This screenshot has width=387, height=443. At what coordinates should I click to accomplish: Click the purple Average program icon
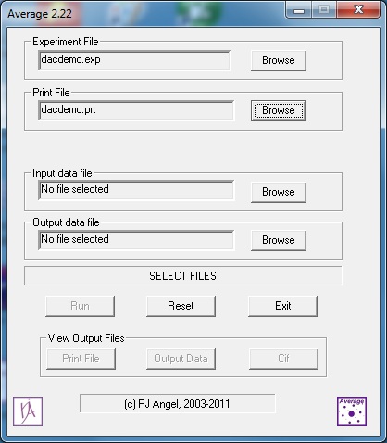pos(352,411)
